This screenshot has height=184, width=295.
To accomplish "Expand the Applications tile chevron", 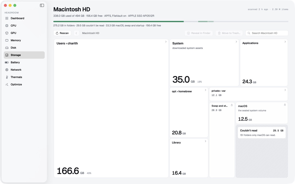I will 285,42.
